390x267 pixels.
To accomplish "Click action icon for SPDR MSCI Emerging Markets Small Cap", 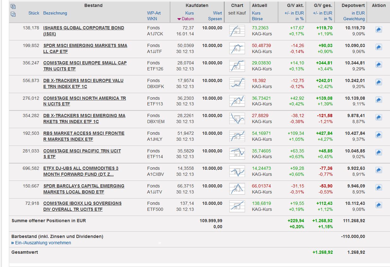I will pos(379,47).
